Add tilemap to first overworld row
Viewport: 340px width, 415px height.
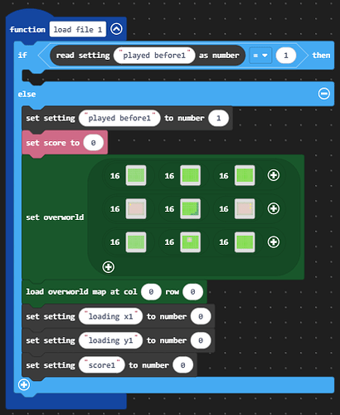tap(274, 175)
